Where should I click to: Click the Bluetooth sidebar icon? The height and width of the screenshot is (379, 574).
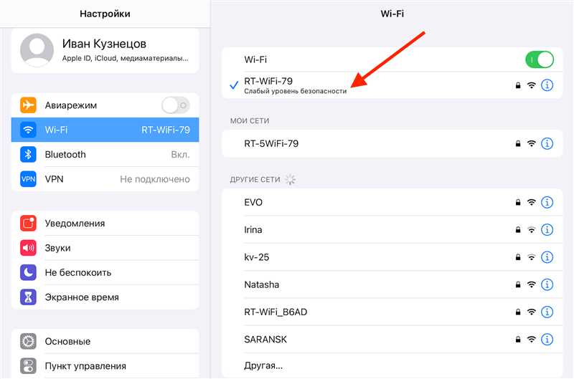coord(28,155)
